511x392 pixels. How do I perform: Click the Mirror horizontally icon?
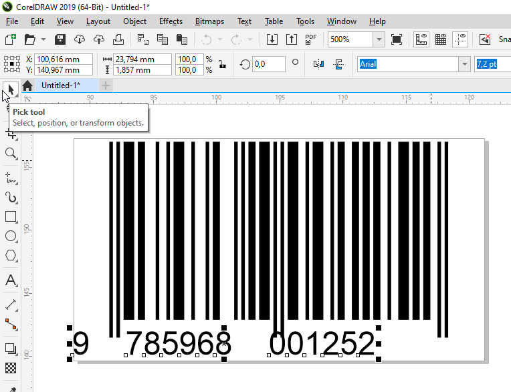(319, 64)
